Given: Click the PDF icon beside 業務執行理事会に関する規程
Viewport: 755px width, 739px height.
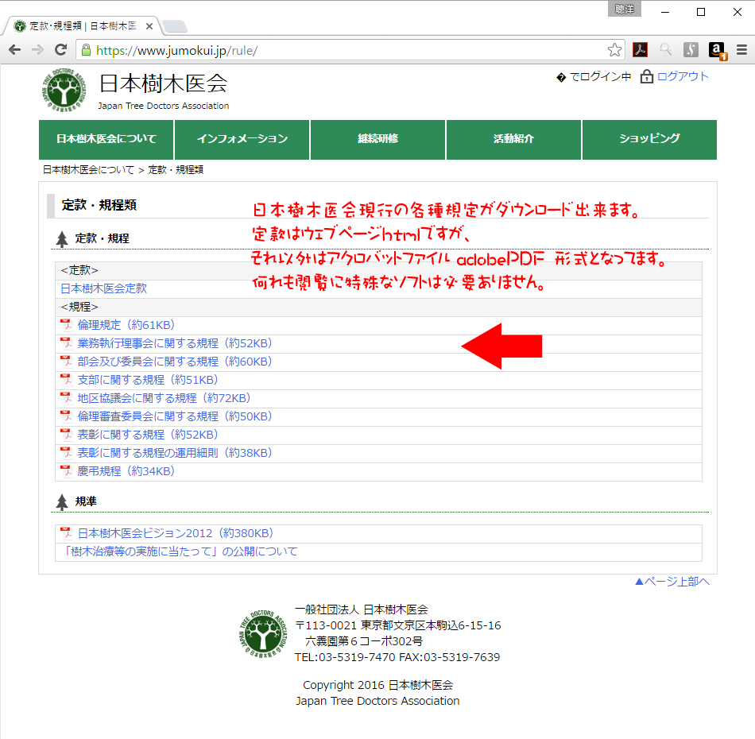Looking at the screenshot, I should pyautogui.click(x=66, y=343).
